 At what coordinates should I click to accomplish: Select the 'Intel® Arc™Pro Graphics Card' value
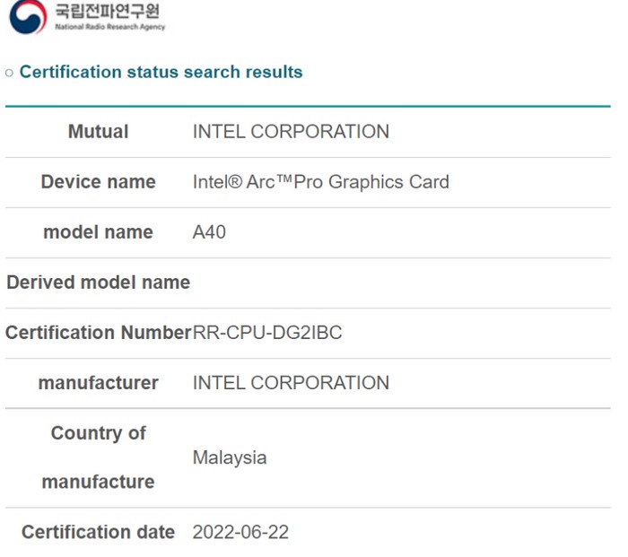pos(320,182)
